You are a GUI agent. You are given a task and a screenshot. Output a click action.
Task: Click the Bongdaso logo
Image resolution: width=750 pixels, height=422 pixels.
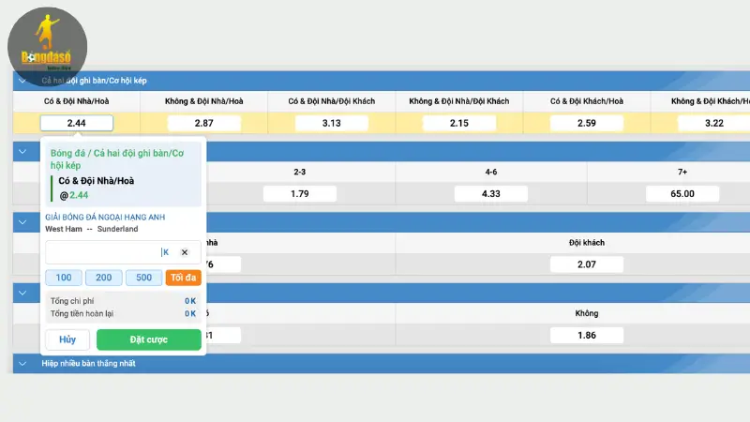click(47, 45)
